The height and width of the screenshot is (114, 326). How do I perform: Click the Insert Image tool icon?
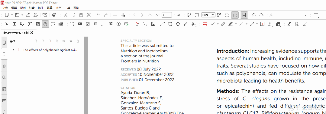(153, 24)
